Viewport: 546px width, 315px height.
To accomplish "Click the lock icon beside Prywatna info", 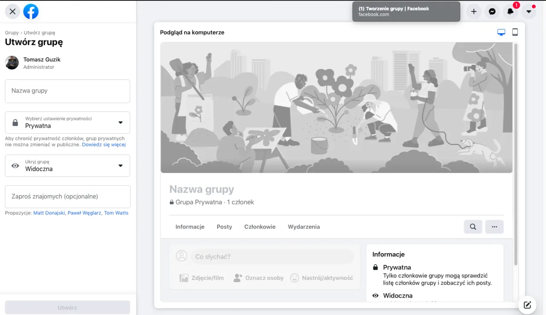I will click(x=375, y=267).
